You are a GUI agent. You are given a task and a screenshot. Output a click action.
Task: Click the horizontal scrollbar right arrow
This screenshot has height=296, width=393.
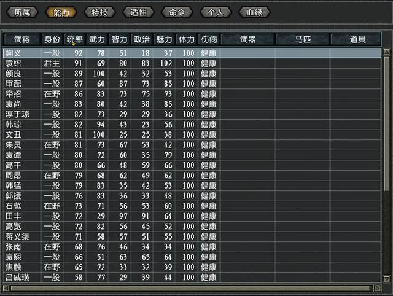pyautogui.click(x=377, y=288)
